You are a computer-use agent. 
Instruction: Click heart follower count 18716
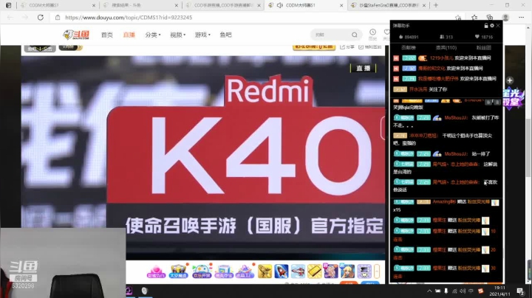tap(484, 37)
